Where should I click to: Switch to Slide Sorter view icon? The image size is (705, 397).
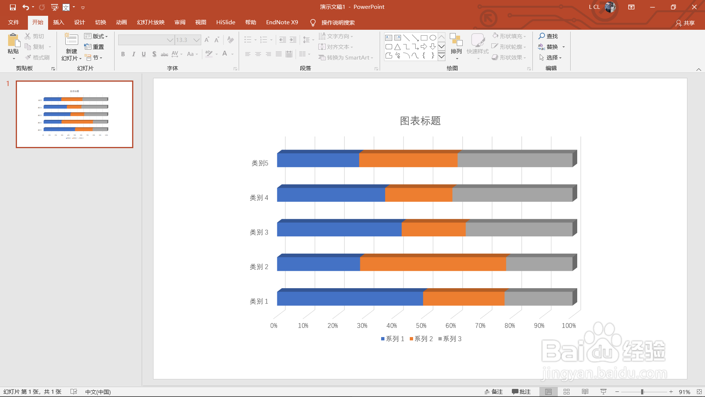click(x=567, y=392)
